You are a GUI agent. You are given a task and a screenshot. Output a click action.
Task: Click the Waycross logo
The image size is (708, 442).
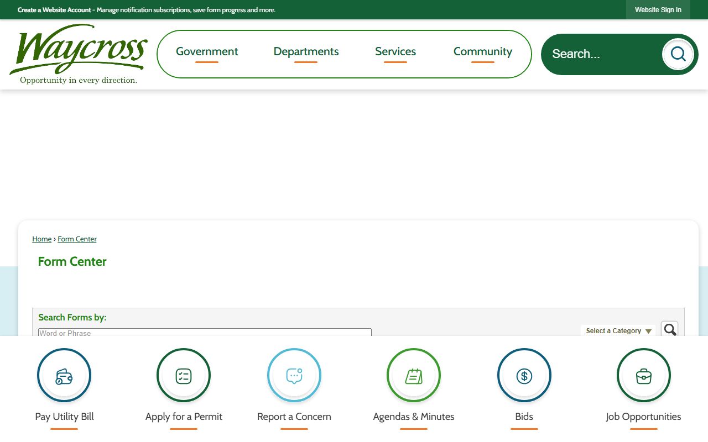(x=79, y=54)
